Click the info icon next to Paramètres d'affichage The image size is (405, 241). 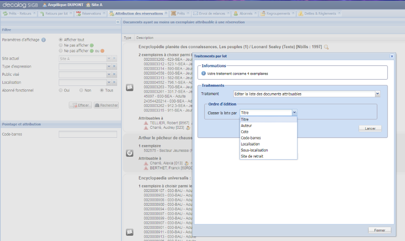click(x=43, y=40)
